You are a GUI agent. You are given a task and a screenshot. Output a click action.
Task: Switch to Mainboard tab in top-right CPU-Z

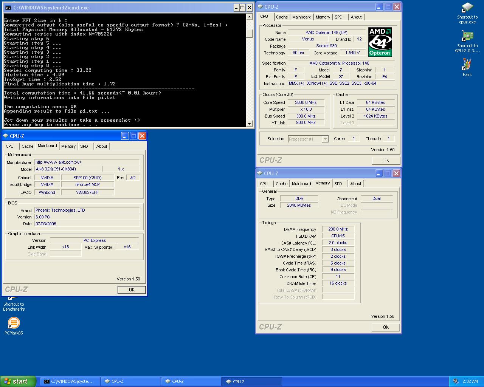click(x=302, y=17)
